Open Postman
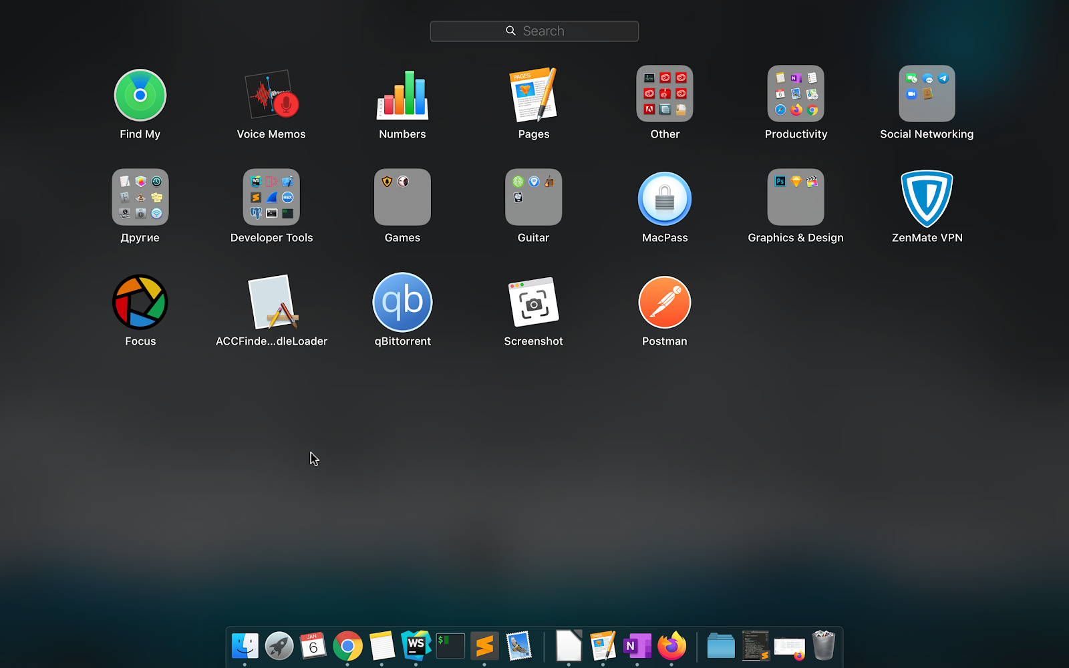1069x668 pixels. pyautogui.click(x=665, y=302)
